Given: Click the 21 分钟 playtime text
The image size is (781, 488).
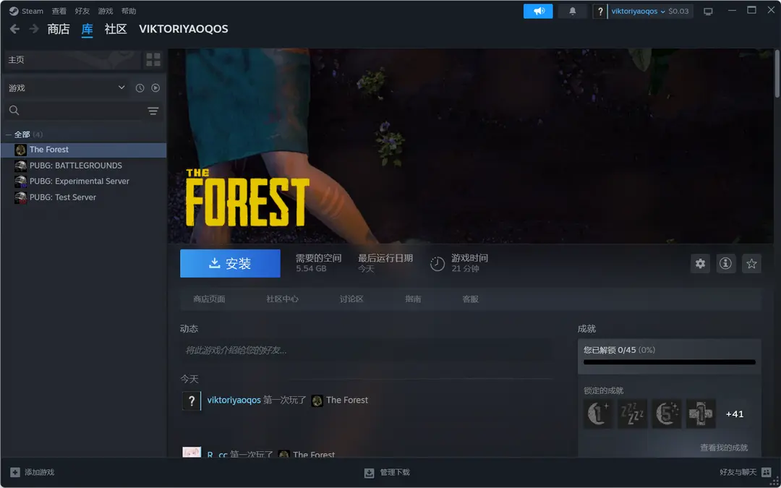Looking at the screenshot, I should [465, 269].
